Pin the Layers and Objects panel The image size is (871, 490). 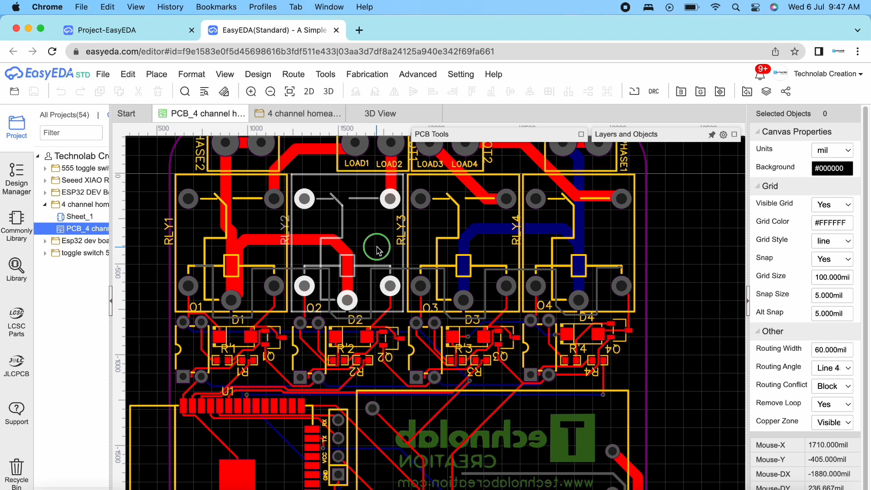click(712, 135)
